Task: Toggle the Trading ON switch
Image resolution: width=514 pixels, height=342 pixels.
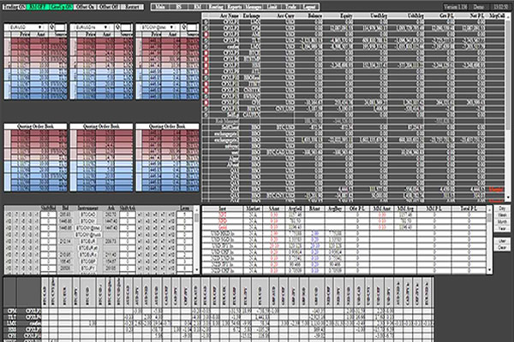Action: click(15, 5)
